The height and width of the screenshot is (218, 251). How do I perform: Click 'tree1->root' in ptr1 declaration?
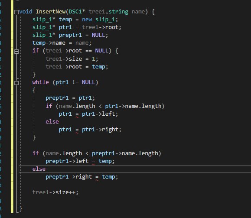click(x=100, y=27)
